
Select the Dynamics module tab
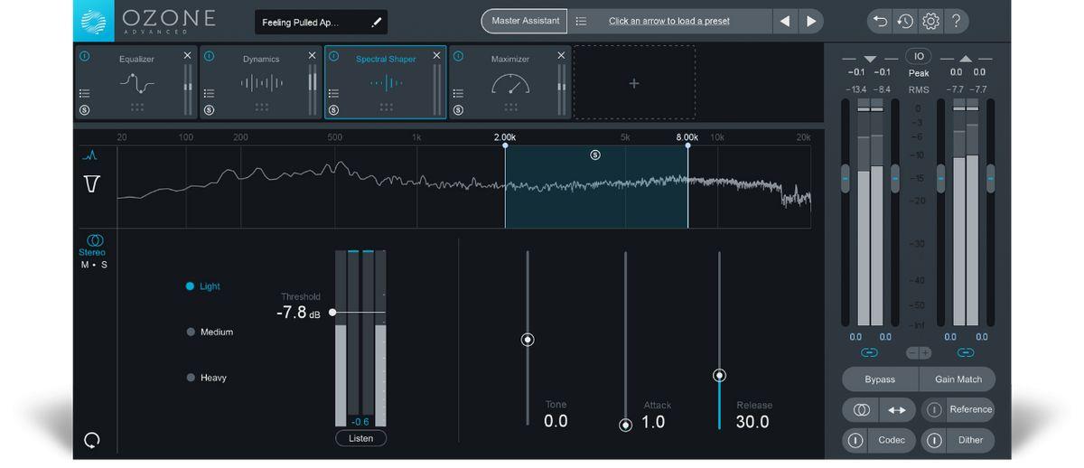click(260, 82)
